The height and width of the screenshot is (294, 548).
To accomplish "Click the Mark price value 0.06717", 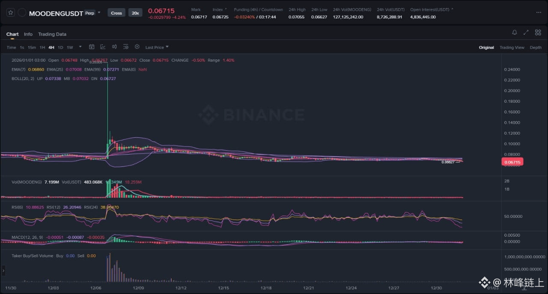I will [199, 17].
